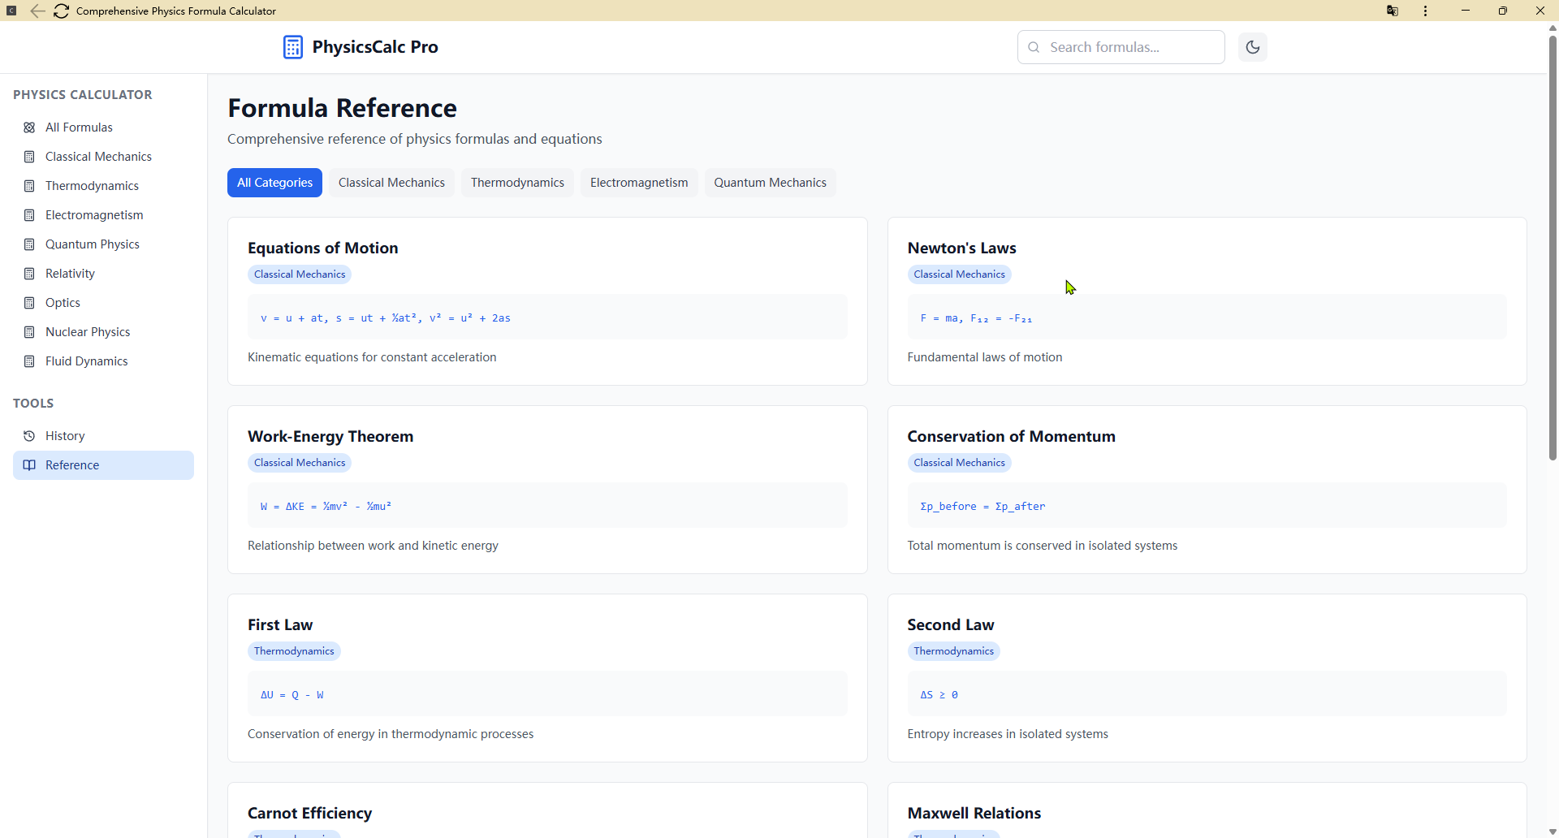Image resolution: width=1559 pixels, height=838 pixels.
Task: Open Relativity in the sidebar
Action: pos(103,274)
